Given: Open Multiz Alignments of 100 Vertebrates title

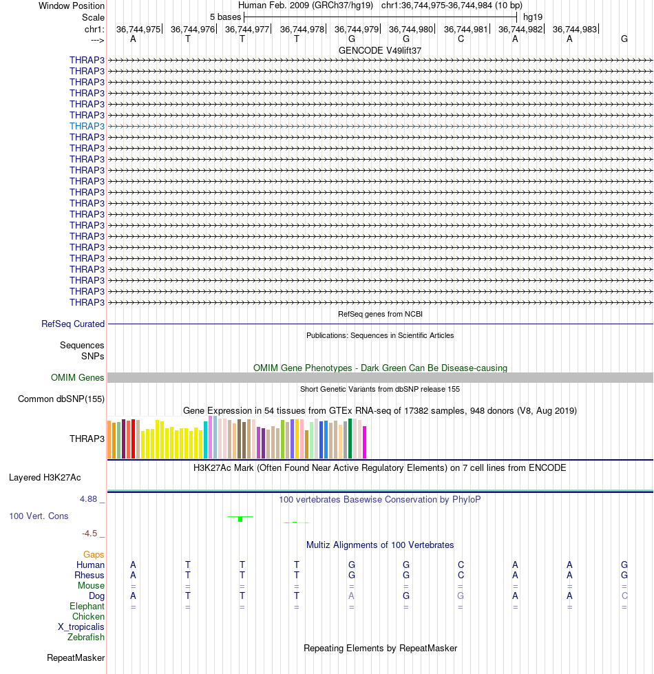Looking at the screenshot, I should click(x=380, y=545).
